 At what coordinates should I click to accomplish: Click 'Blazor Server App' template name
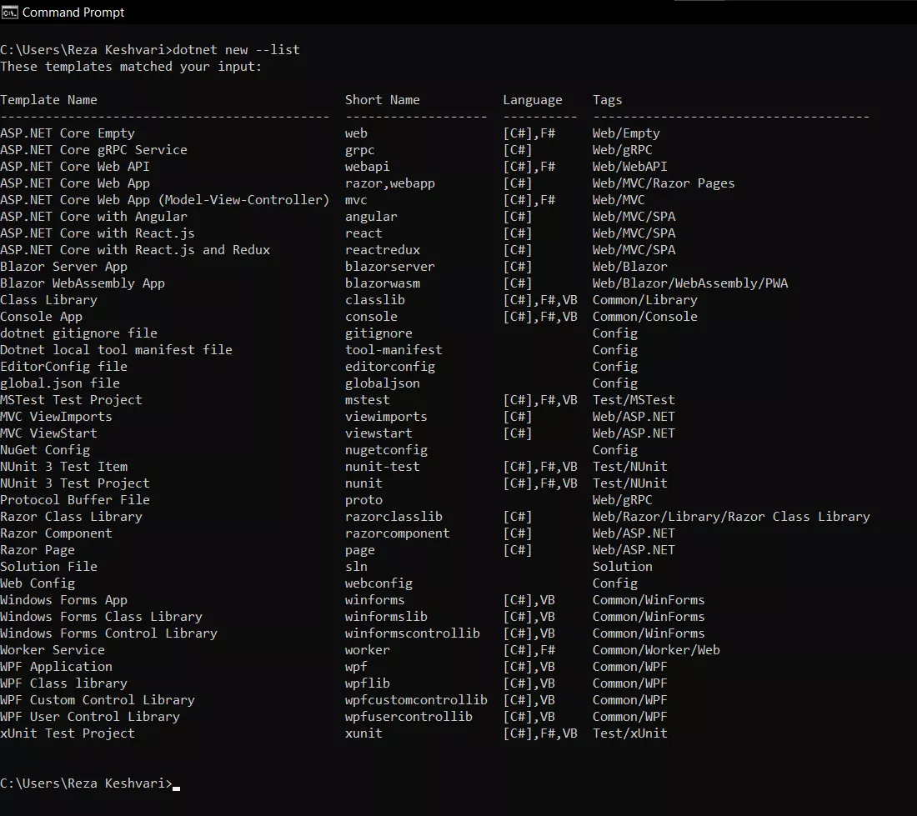pos(63,267)
